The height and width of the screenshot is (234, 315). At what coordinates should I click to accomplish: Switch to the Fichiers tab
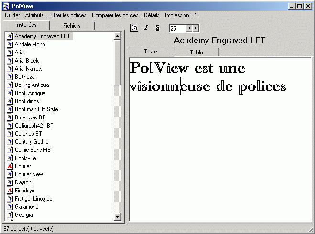(x=72, y=26)
